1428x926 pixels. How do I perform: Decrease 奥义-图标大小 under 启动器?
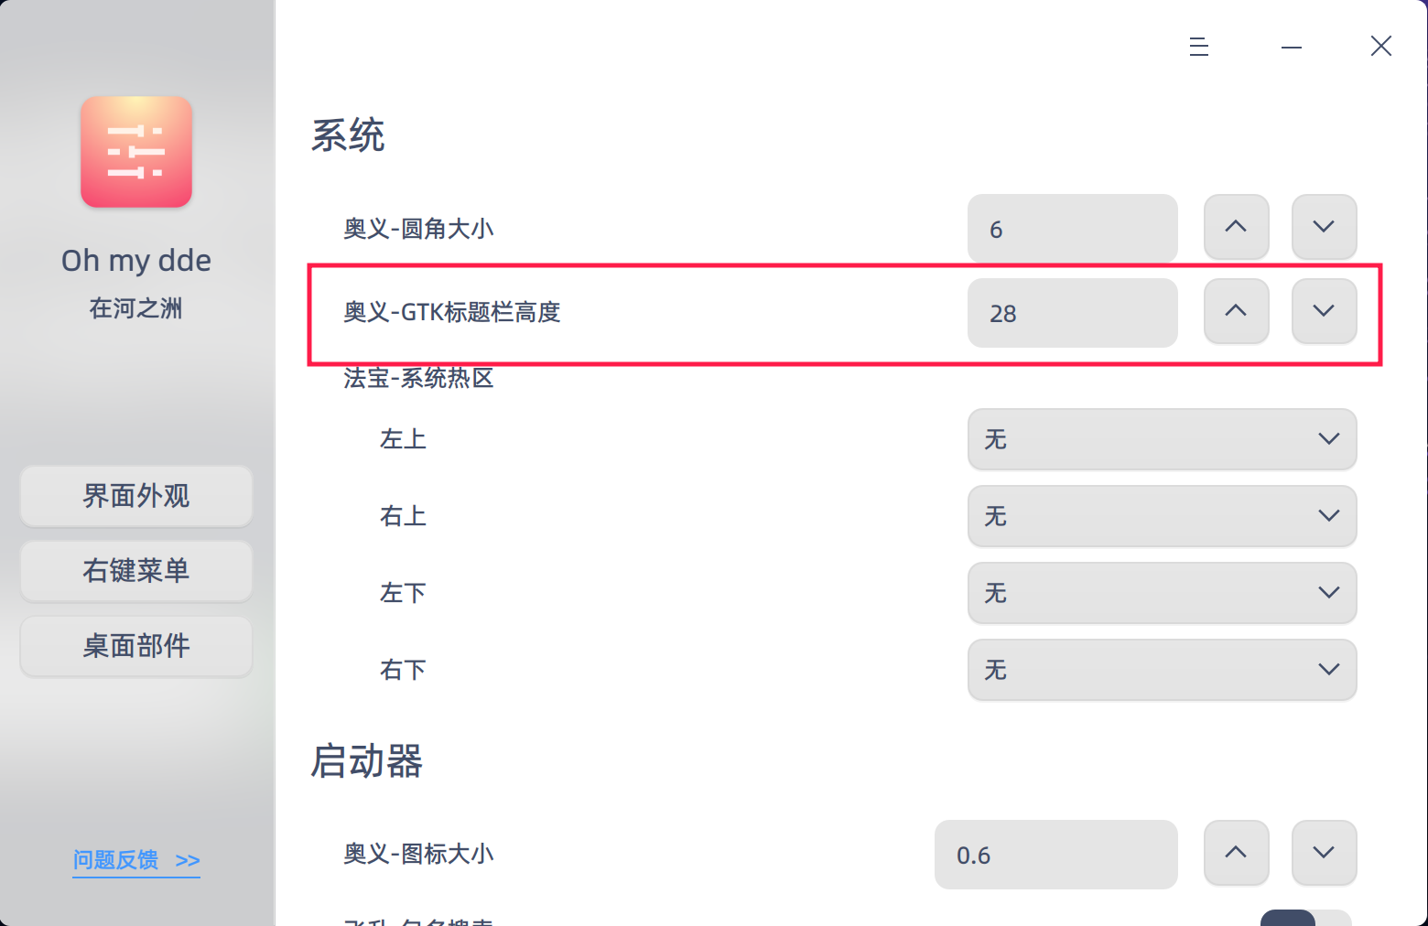(1324, 853)
